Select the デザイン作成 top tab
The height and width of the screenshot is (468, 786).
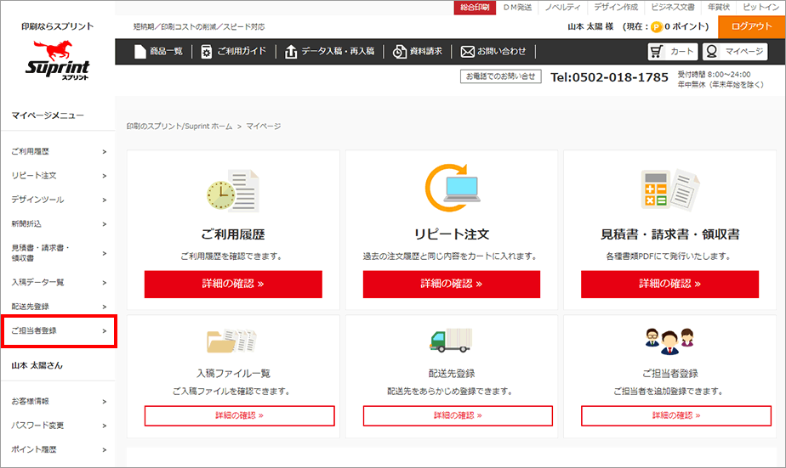[616, 8]
